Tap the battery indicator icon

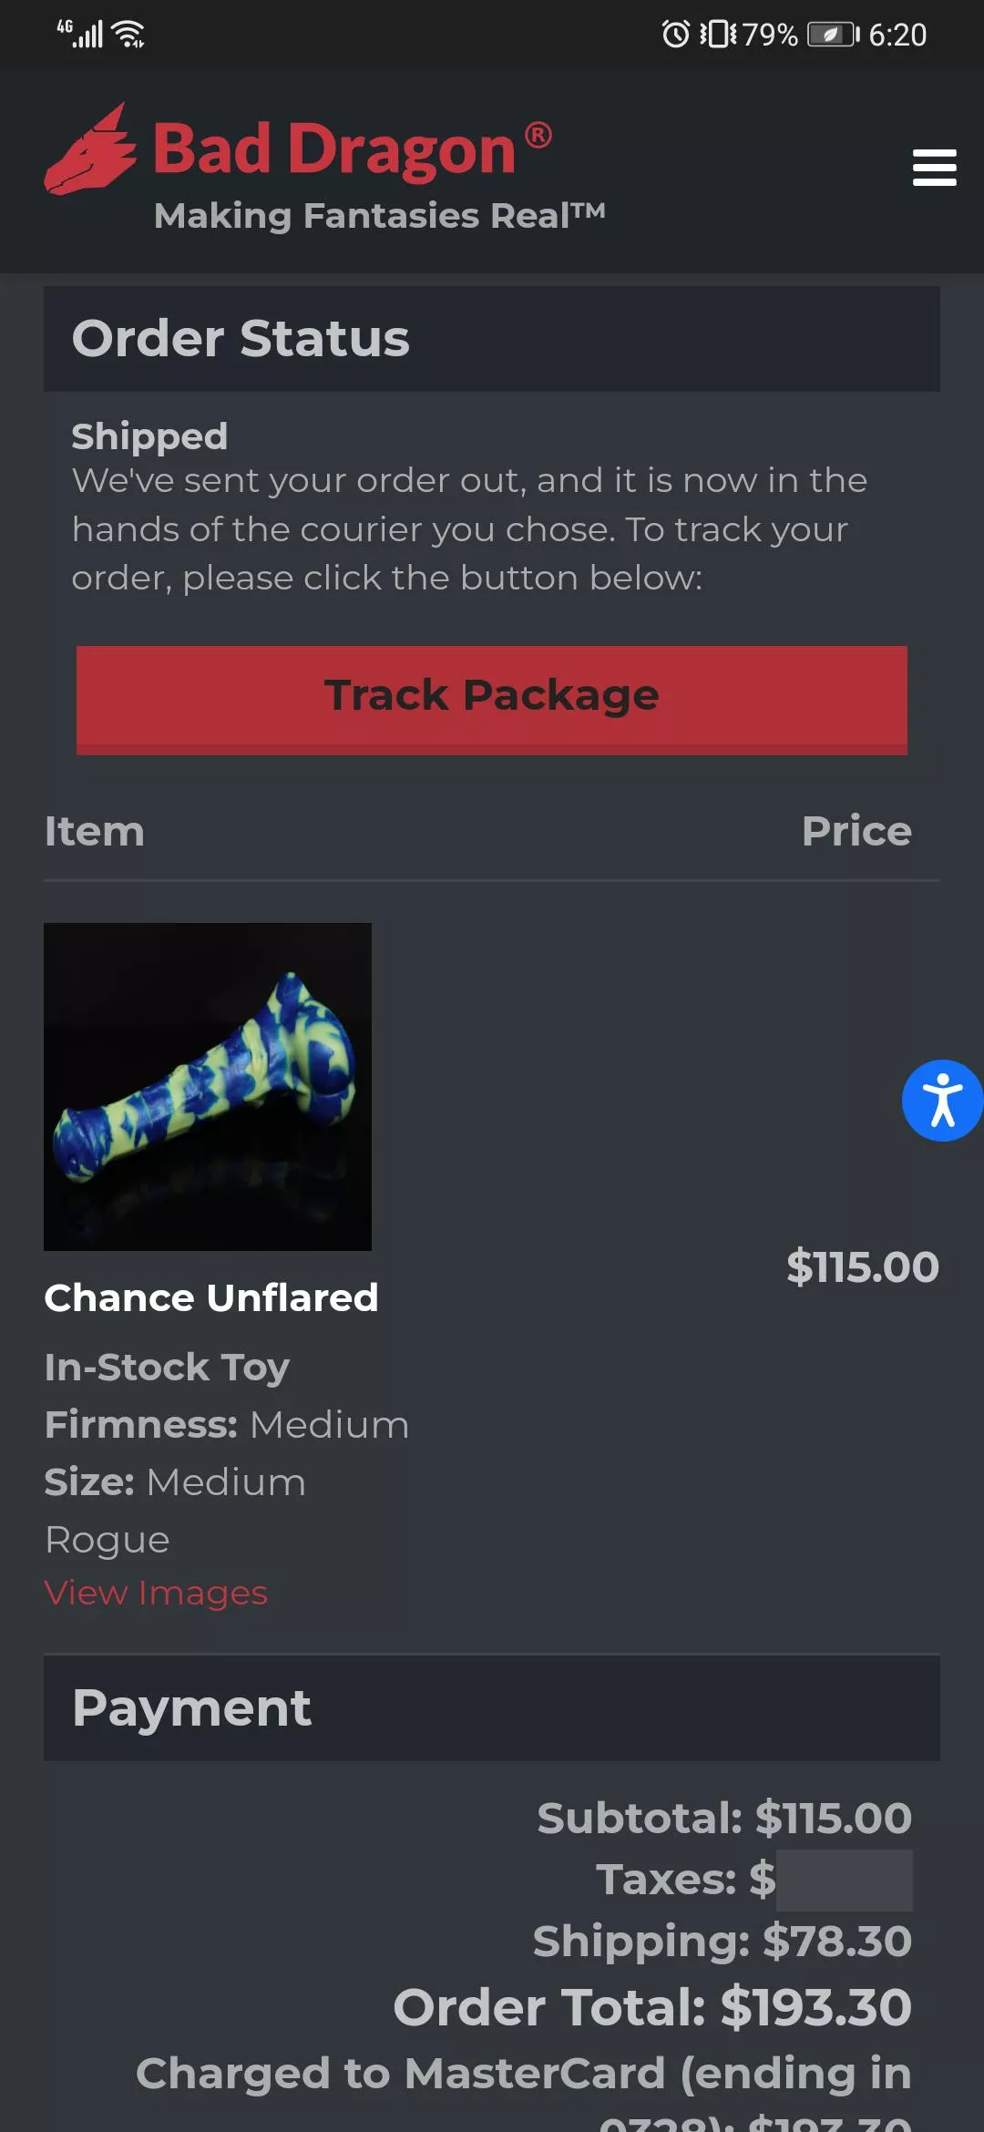point(833,35)
